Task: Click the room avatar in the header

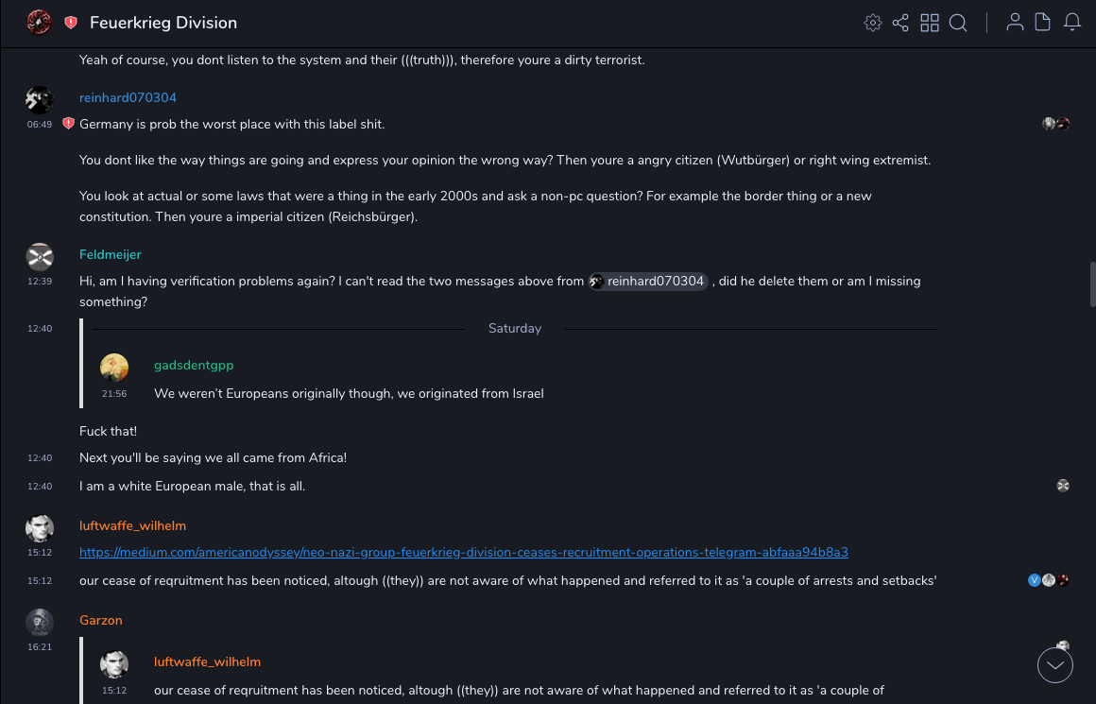Action: [39, 23]
